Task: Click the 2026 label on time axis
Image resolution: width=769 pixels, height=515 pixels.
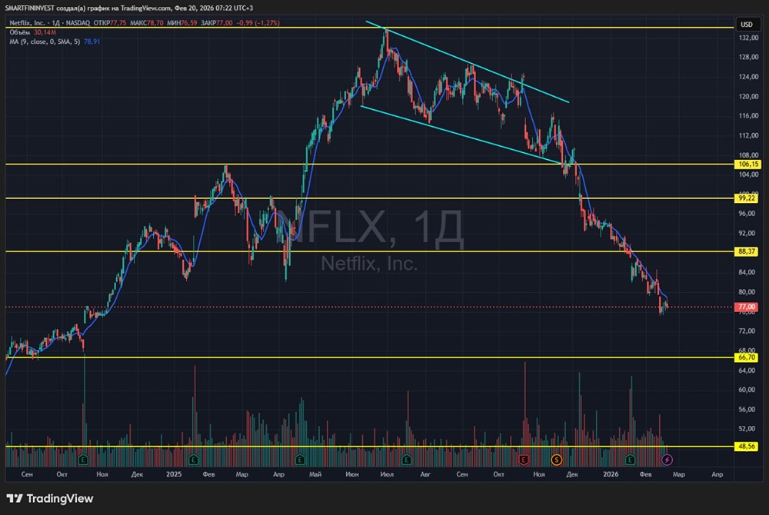Action: [611, 474]
